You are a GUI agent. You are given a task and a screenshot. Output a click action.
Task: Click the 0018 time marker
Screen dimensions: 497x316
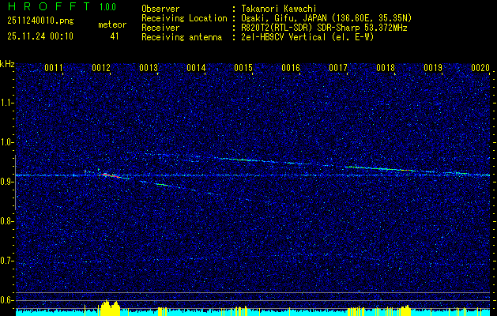click(386, 68)
